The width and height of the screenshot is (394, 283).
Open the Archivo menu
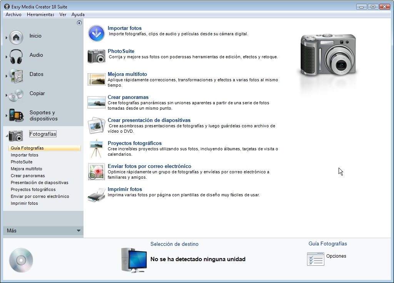click(x=13, y=15)
